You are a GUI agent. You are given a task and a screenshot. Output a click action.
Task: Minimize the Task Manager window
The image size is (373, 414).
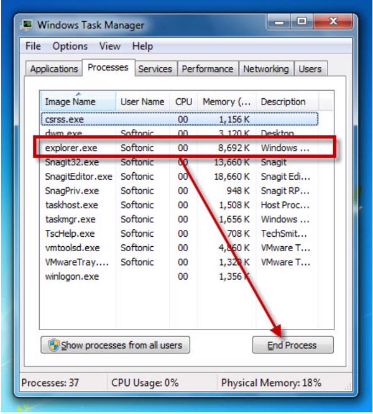pos(279,22)
